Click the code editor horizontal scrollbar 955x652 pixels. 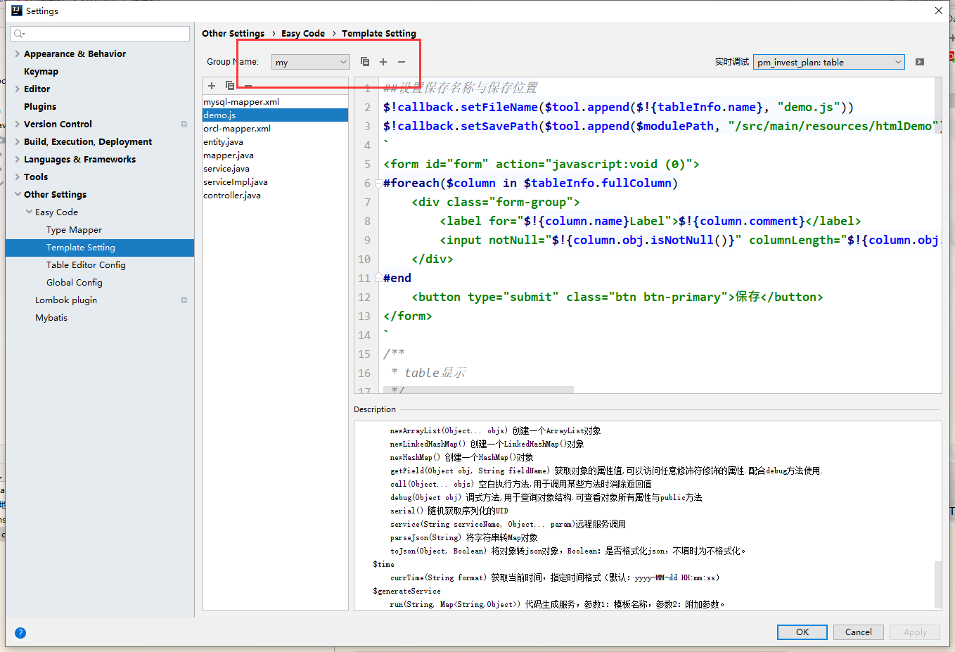click(x=478, y=390)
